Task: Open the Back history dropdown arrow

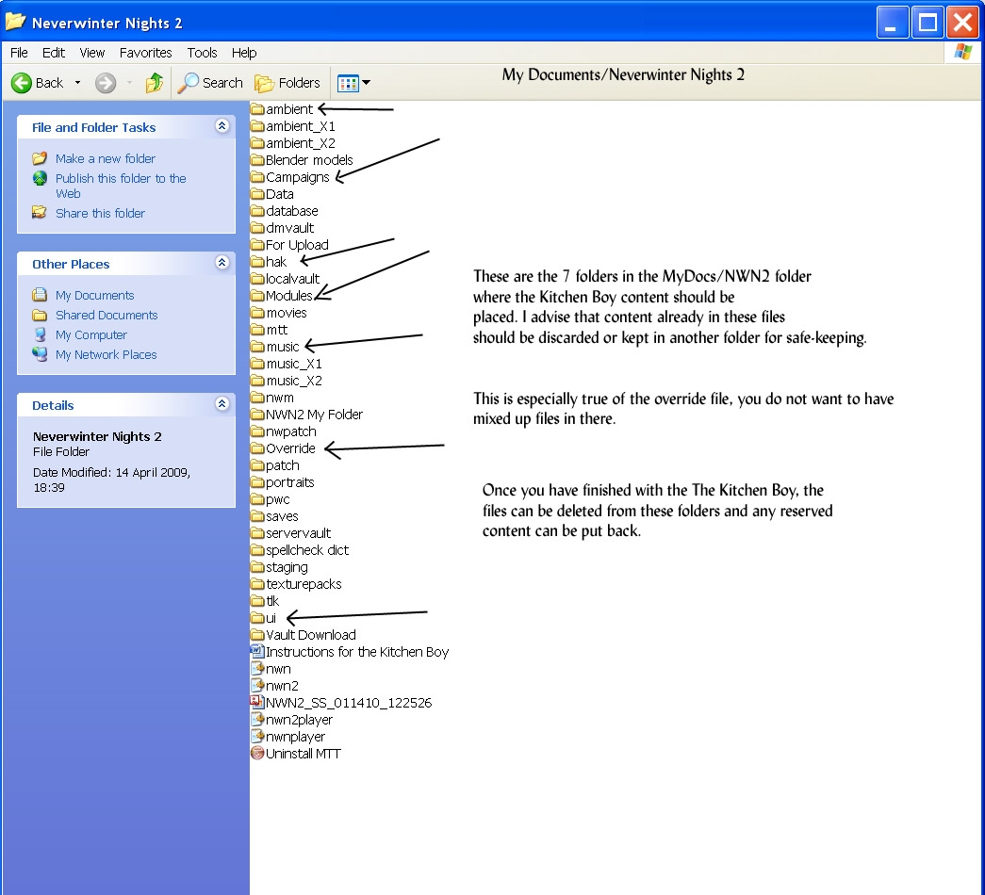Action: [x=77, y=83]
